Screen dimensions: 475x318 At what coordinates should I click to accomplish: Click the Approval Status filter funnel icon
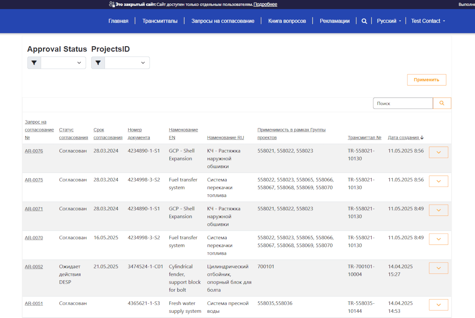coord(34,63)
